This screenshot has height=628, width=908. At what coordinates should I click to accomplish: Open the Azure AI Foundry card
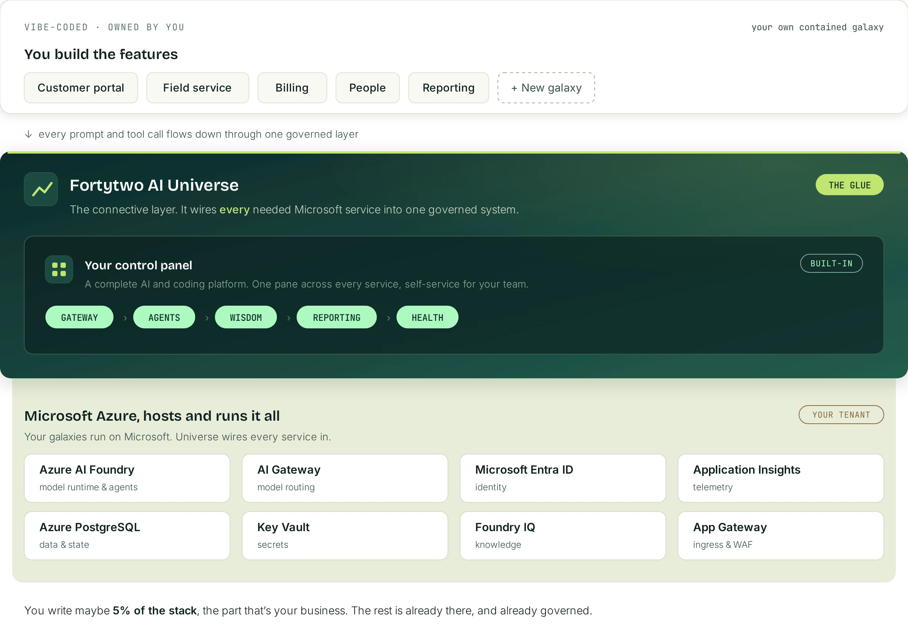[x=127, y=478]
